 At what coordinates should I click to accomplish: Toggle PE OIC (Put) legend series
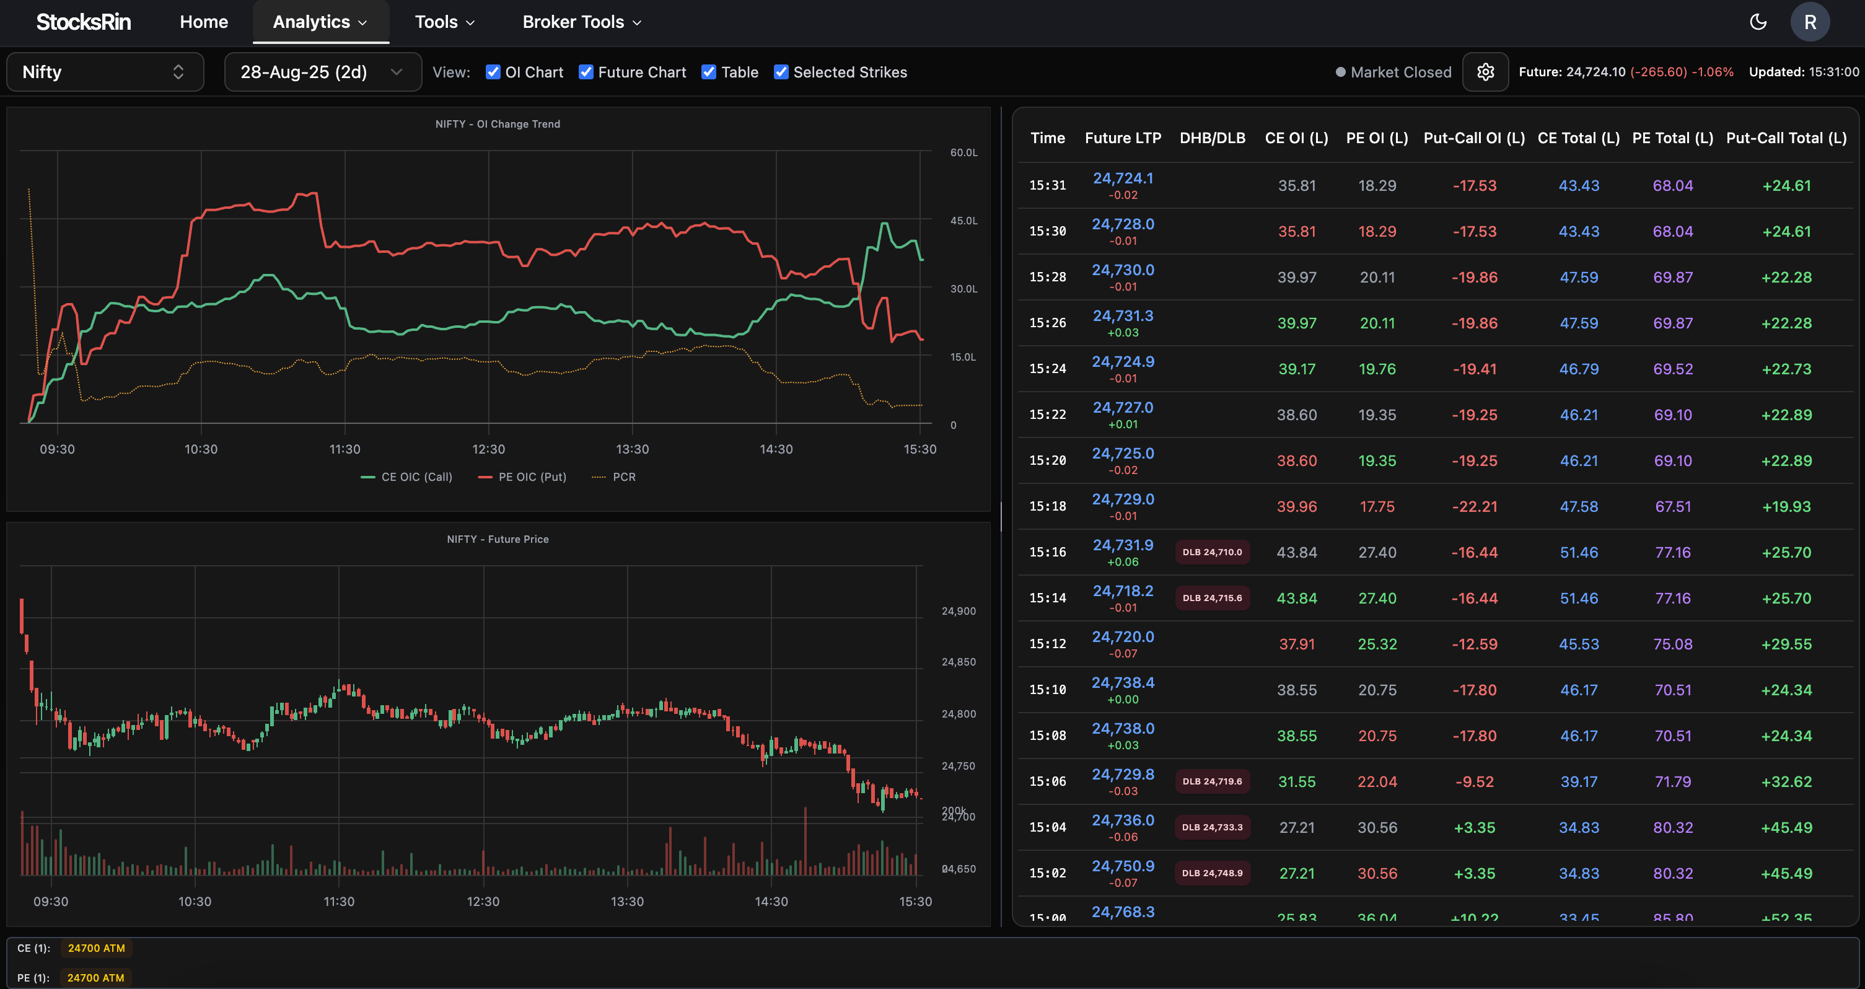click(523, 477)
